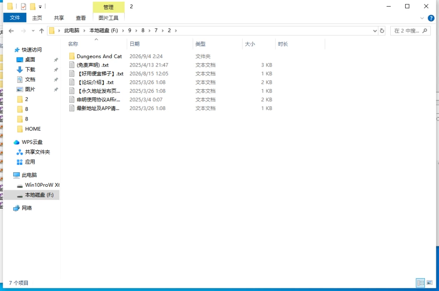
Task: Click folder 7 in the breadcrumb
Action: [156, 31]
